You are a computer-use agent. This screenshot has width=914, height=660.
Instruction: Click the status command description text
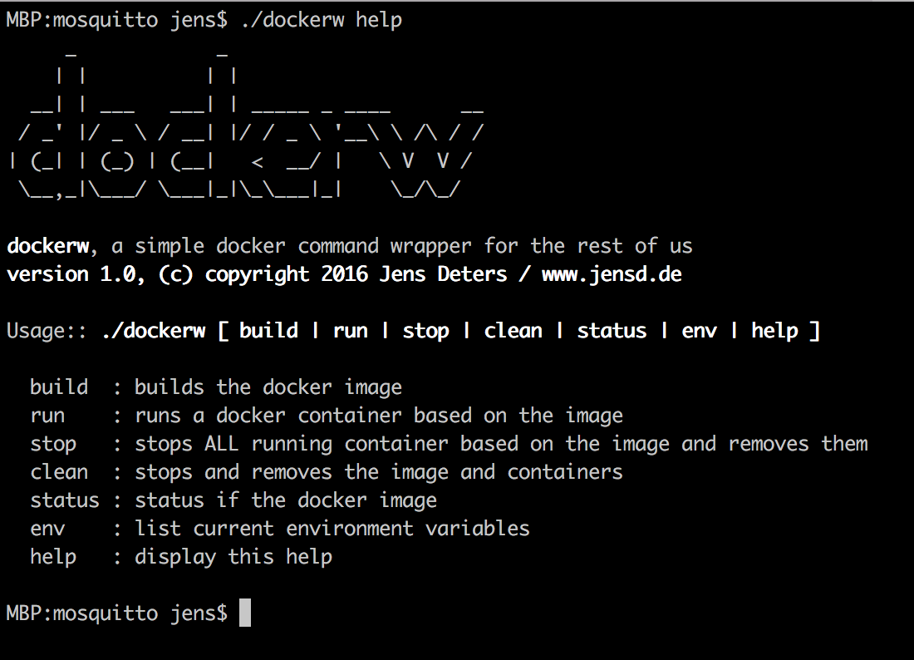[x=286, y=500]
